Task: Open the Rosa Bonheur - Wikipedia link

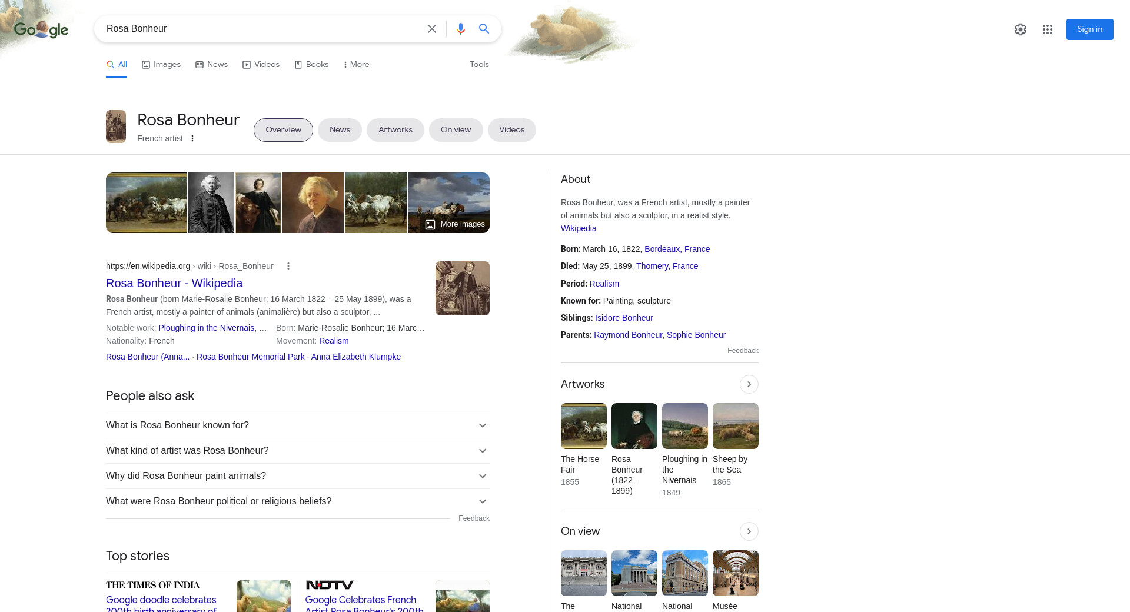Action: [174, 283]
